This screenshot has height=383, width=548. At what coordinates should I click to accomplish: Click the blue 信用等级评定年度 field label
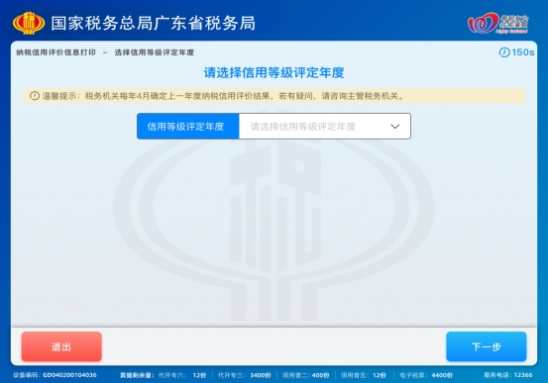(188, 127)
